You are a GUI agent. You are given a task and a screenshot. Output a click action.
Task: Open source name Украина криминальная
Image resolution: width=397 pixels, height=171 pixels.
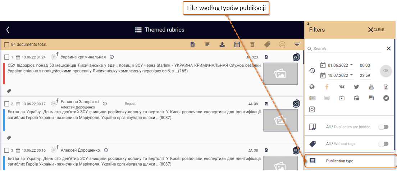coord(83,57)
